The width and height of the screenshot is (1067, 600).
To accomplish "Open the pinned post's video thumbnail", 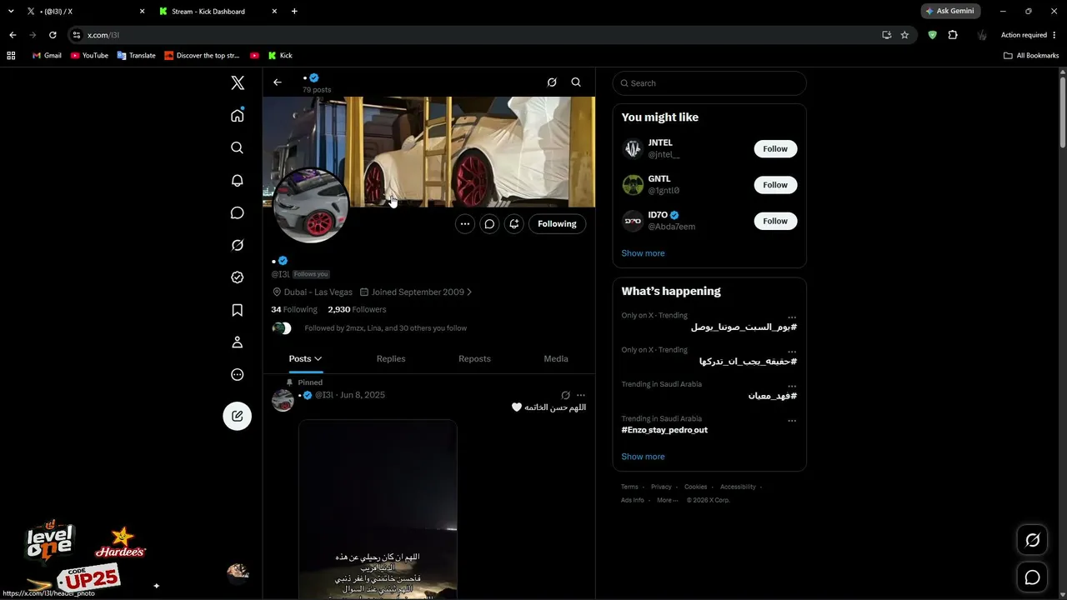I will [378, 509].
